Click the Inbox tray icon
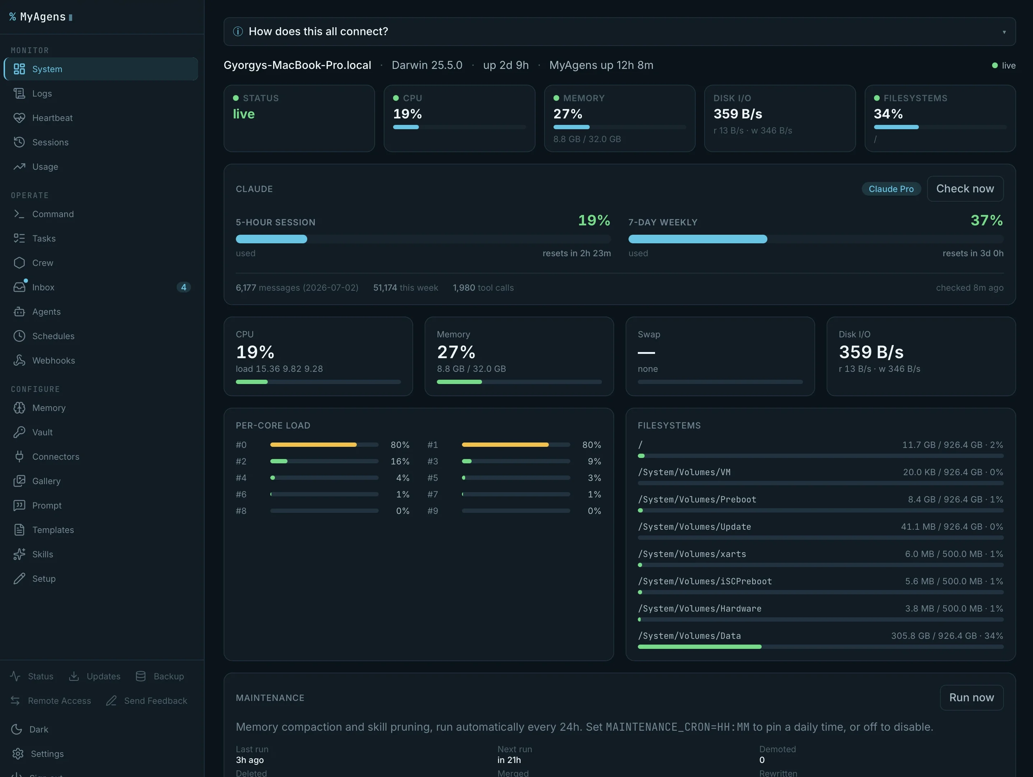This screenshot has width=1033, height=777. pyautogui.click(x=19, y=287)
